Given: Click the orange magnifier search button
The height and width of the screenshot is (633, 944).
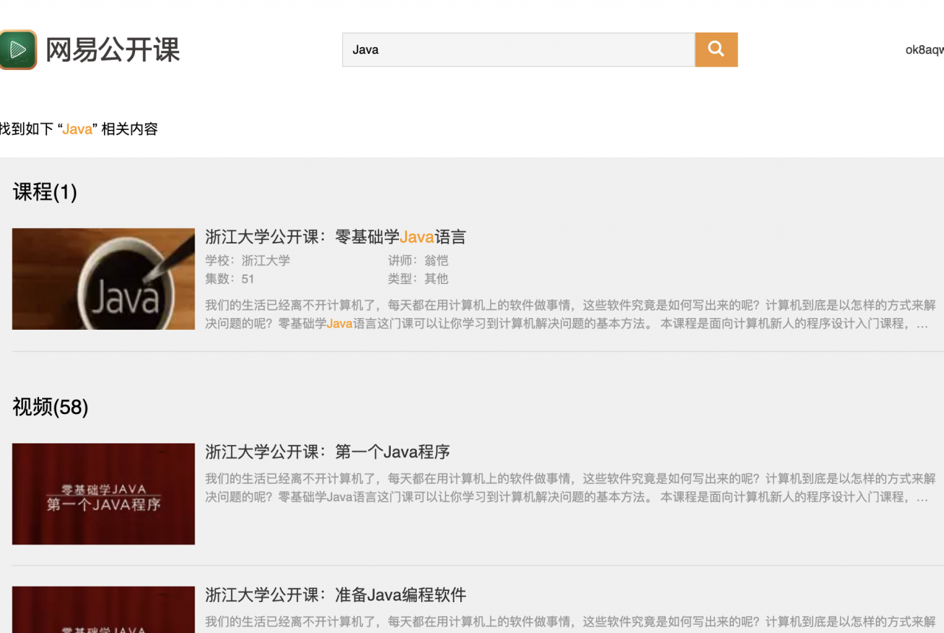Looking at the screenshot, I should click(716, 49).
